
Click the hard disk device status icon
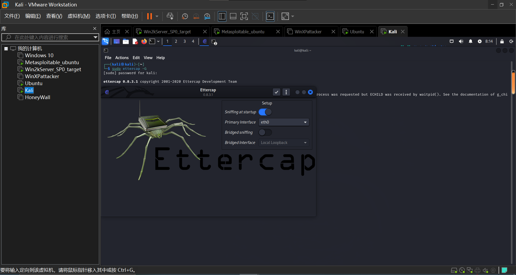click(x=454, y=270)
